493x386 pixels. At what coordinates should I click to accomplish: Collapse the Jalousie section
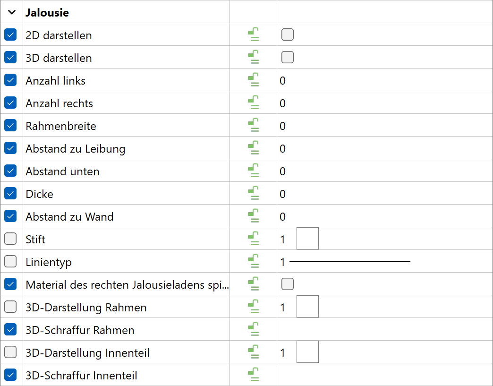(x=12, y=12)
